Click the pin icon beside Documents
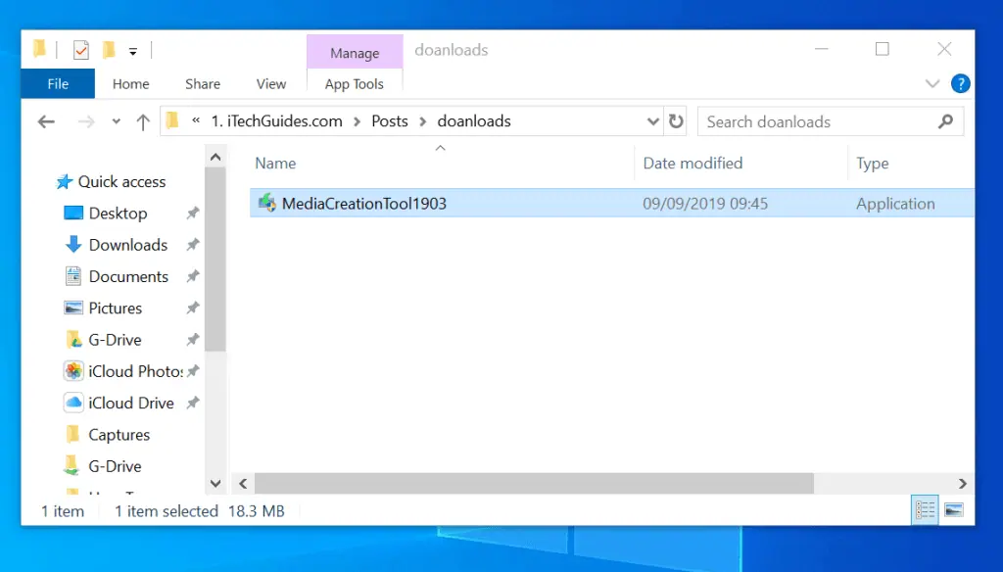The height and width of the screenshot is (572, 1003). (193, 276)
